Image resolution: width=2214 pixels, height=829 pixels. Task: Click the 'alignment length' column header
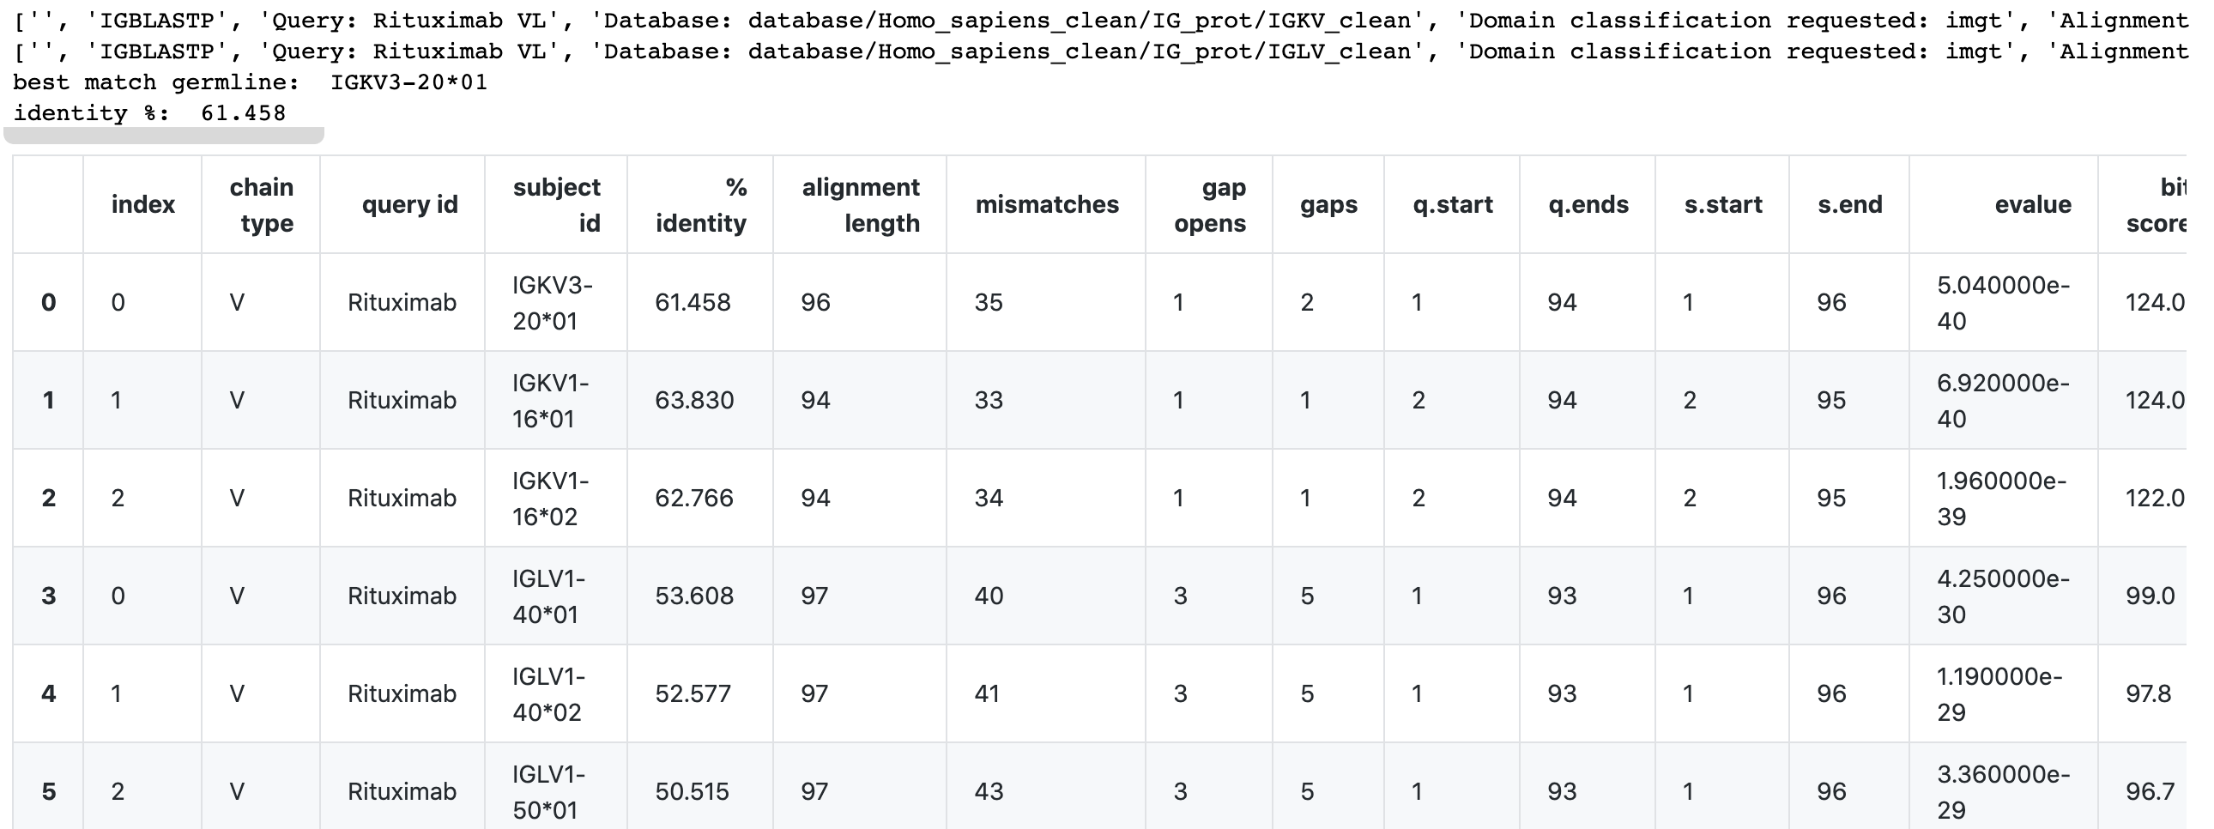coord(861,204)
